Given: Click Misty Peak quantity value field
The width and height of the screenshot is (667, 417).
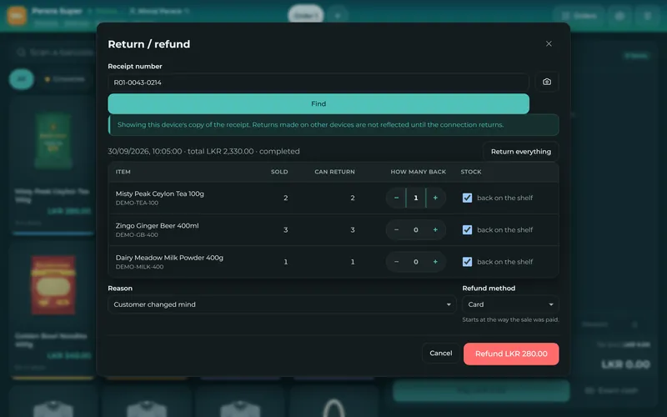Looking at the screenshot, I should click(x=415, y=198).
